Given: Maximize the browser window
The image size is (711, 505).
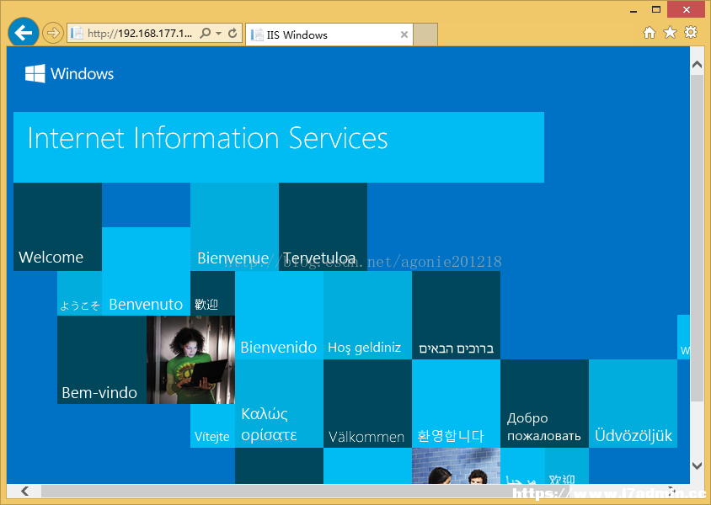Looking at the screenshot, I should pos(656,9).
